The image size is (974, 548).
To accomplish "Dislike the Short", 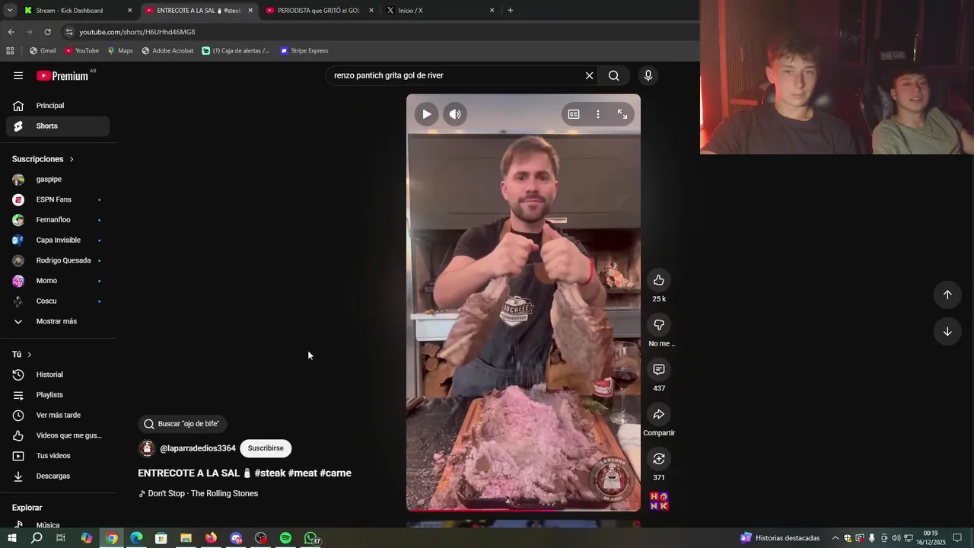I will tap(659, 325).
